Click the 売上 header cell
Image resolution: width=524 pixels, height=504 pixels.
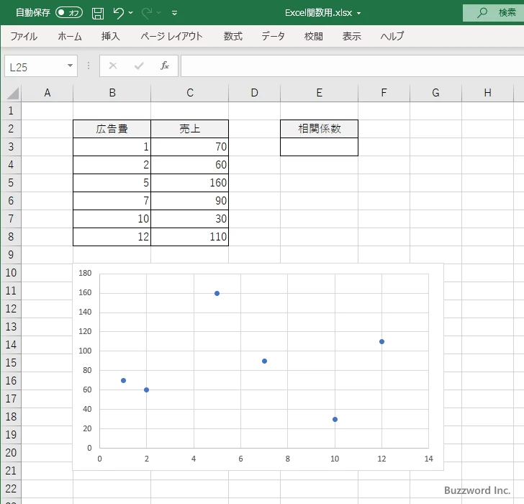point(190,129)
